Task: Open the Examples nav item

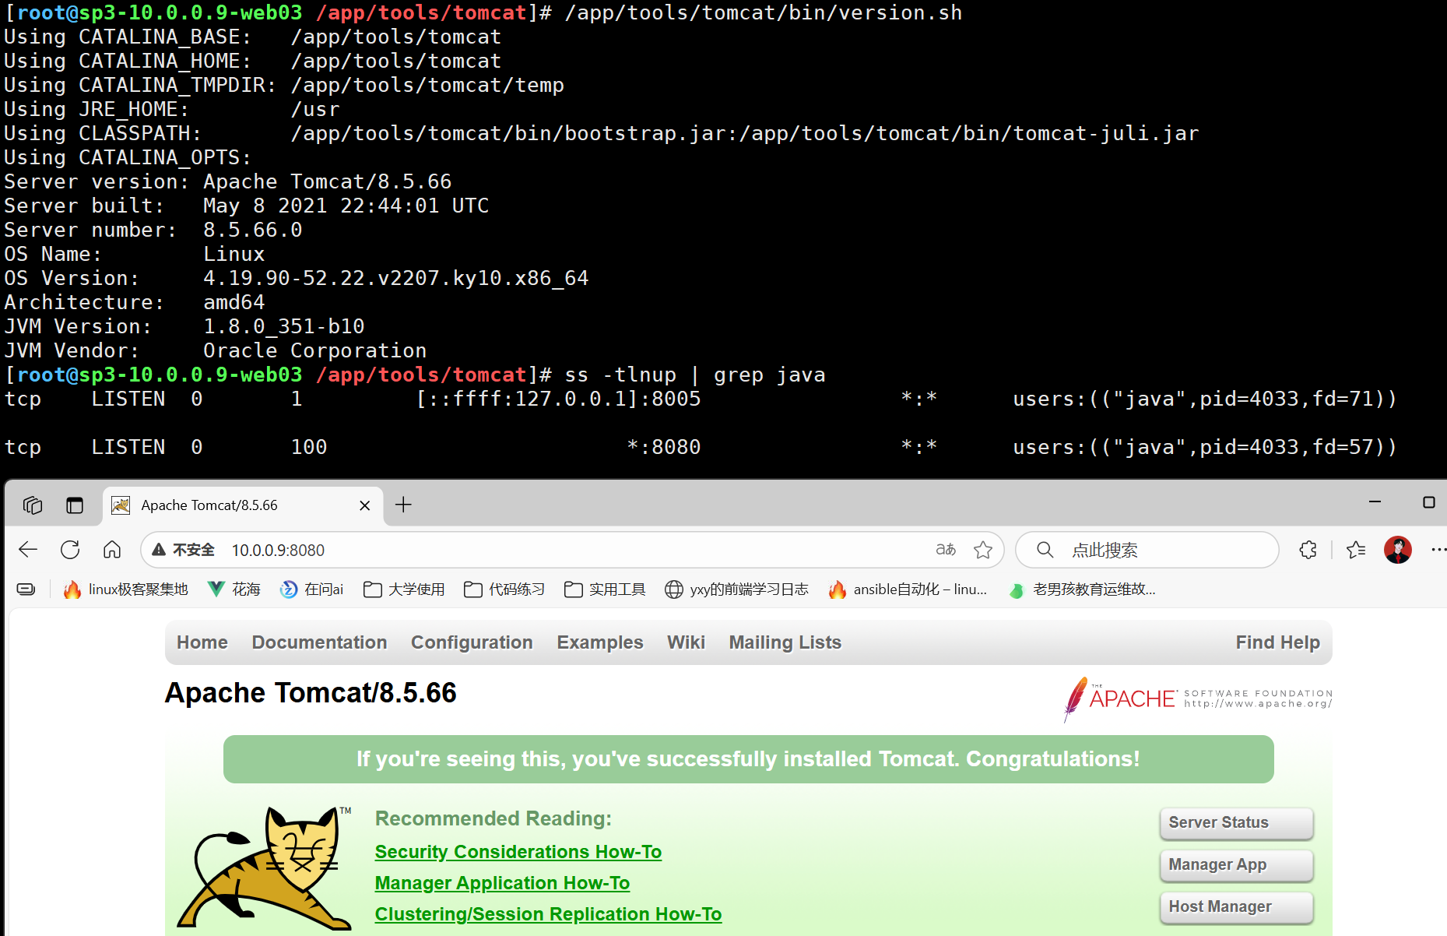Action: click(600, 642)
